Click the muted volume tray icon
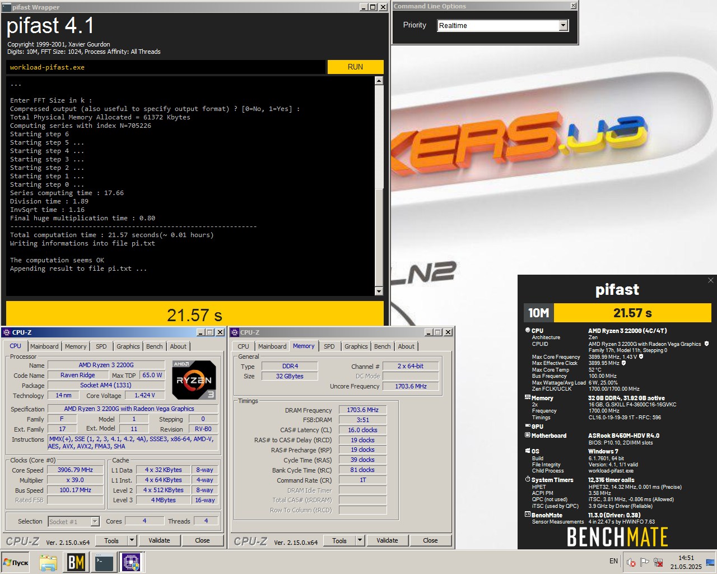Image resolution: width=717 pixels, height=574 pixels. tap(631, 562)
